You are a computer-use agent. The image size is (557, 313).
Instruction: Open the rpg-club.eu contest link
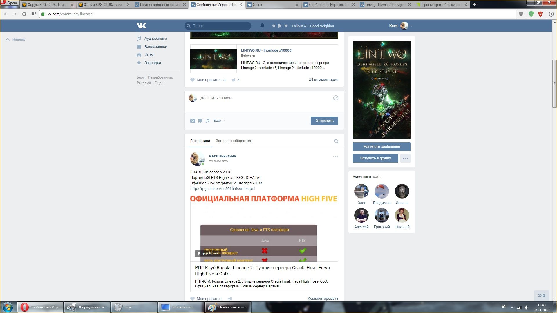[x=223, y=189]
